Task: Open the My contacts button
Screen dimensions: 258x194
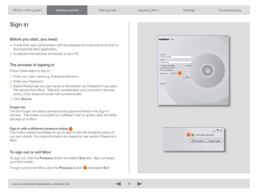Action: [x=198, y=141]
